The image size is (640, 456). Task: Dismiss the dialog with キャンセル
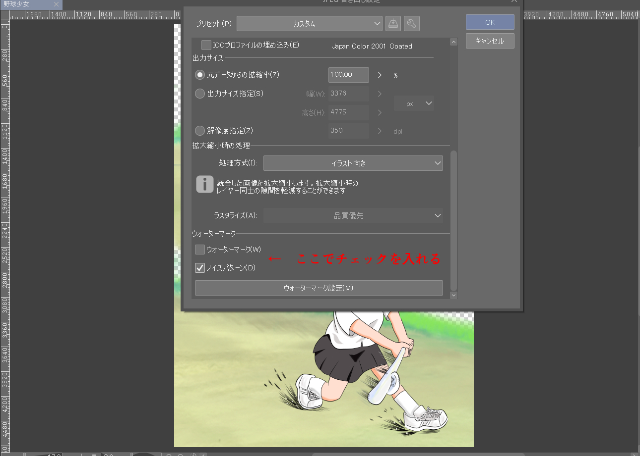pos(490,41)
